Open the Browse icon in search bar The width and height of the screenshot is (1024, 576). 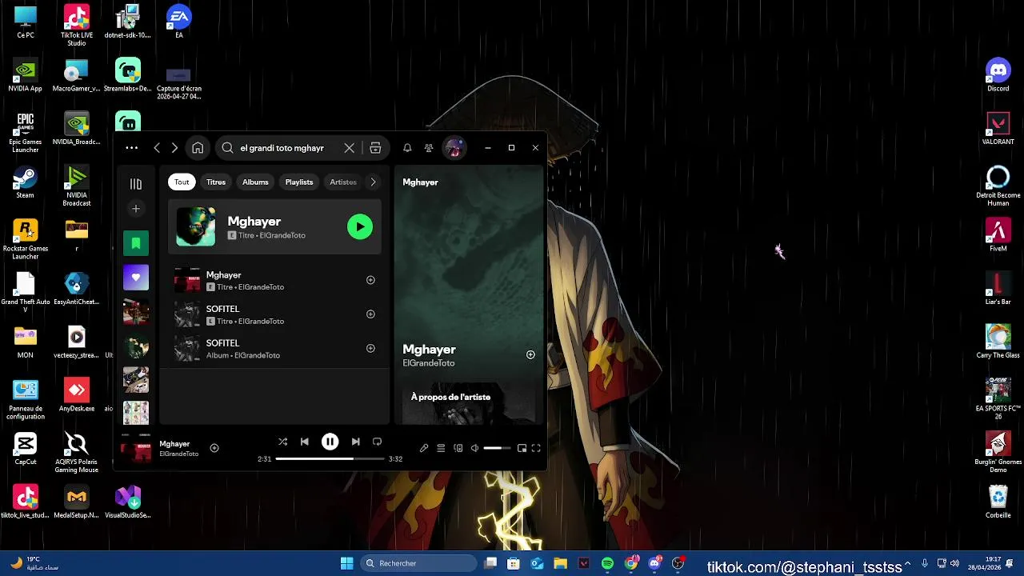tap(375, 148)
